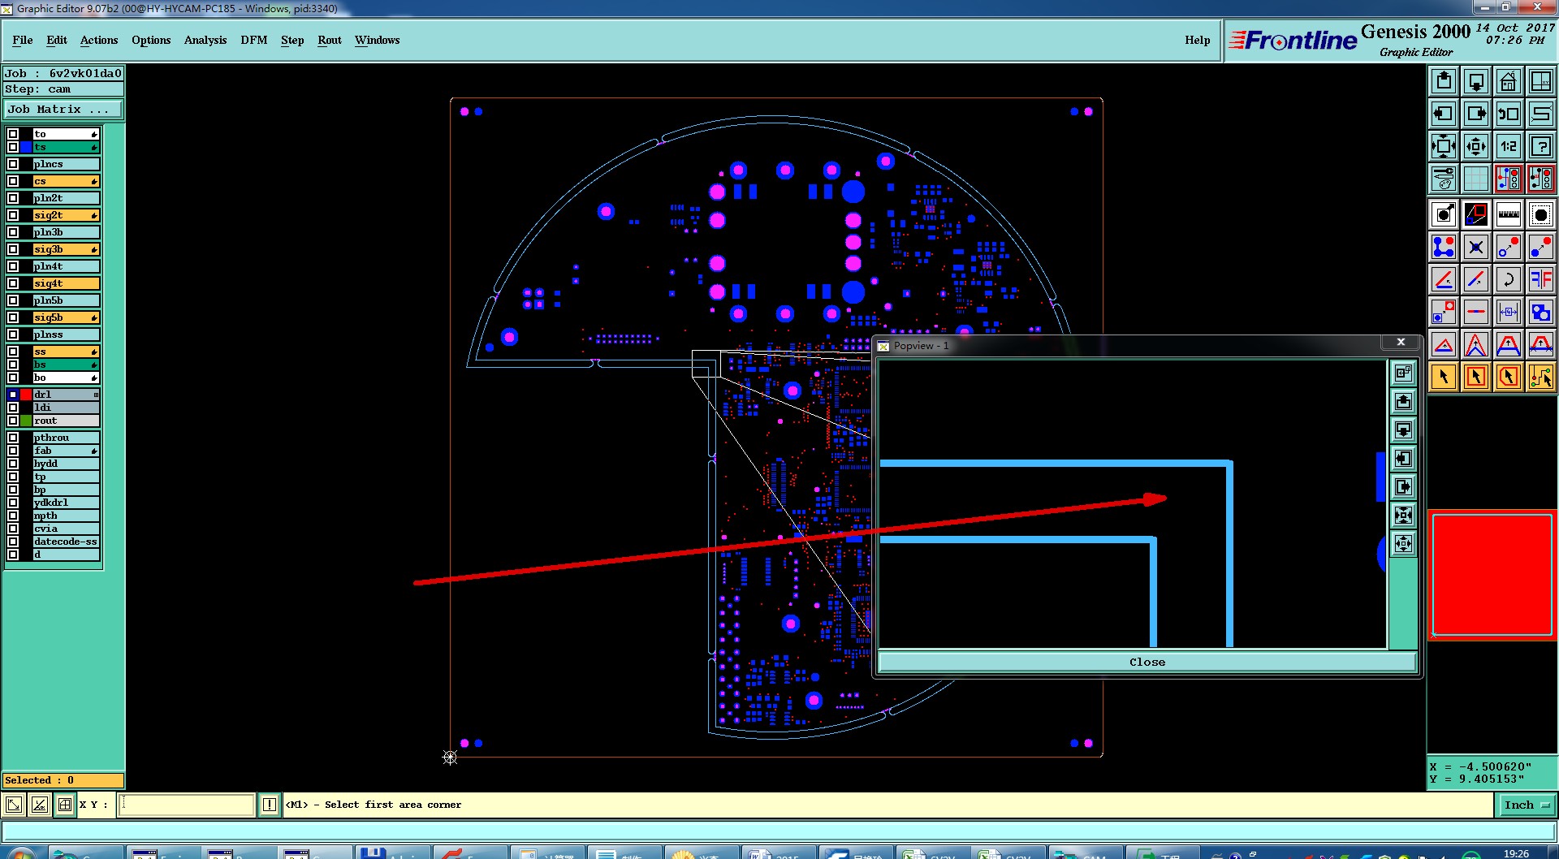1559x859 pixels.
Task: Select the yellow arrow pointer select tool
Action: pos(1444,377)
